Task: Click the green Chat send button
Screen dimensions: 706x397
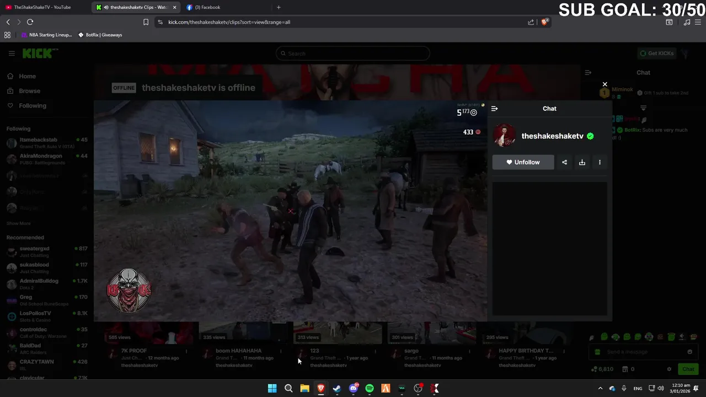Action: pyautogui.click(x=688, y=369)
